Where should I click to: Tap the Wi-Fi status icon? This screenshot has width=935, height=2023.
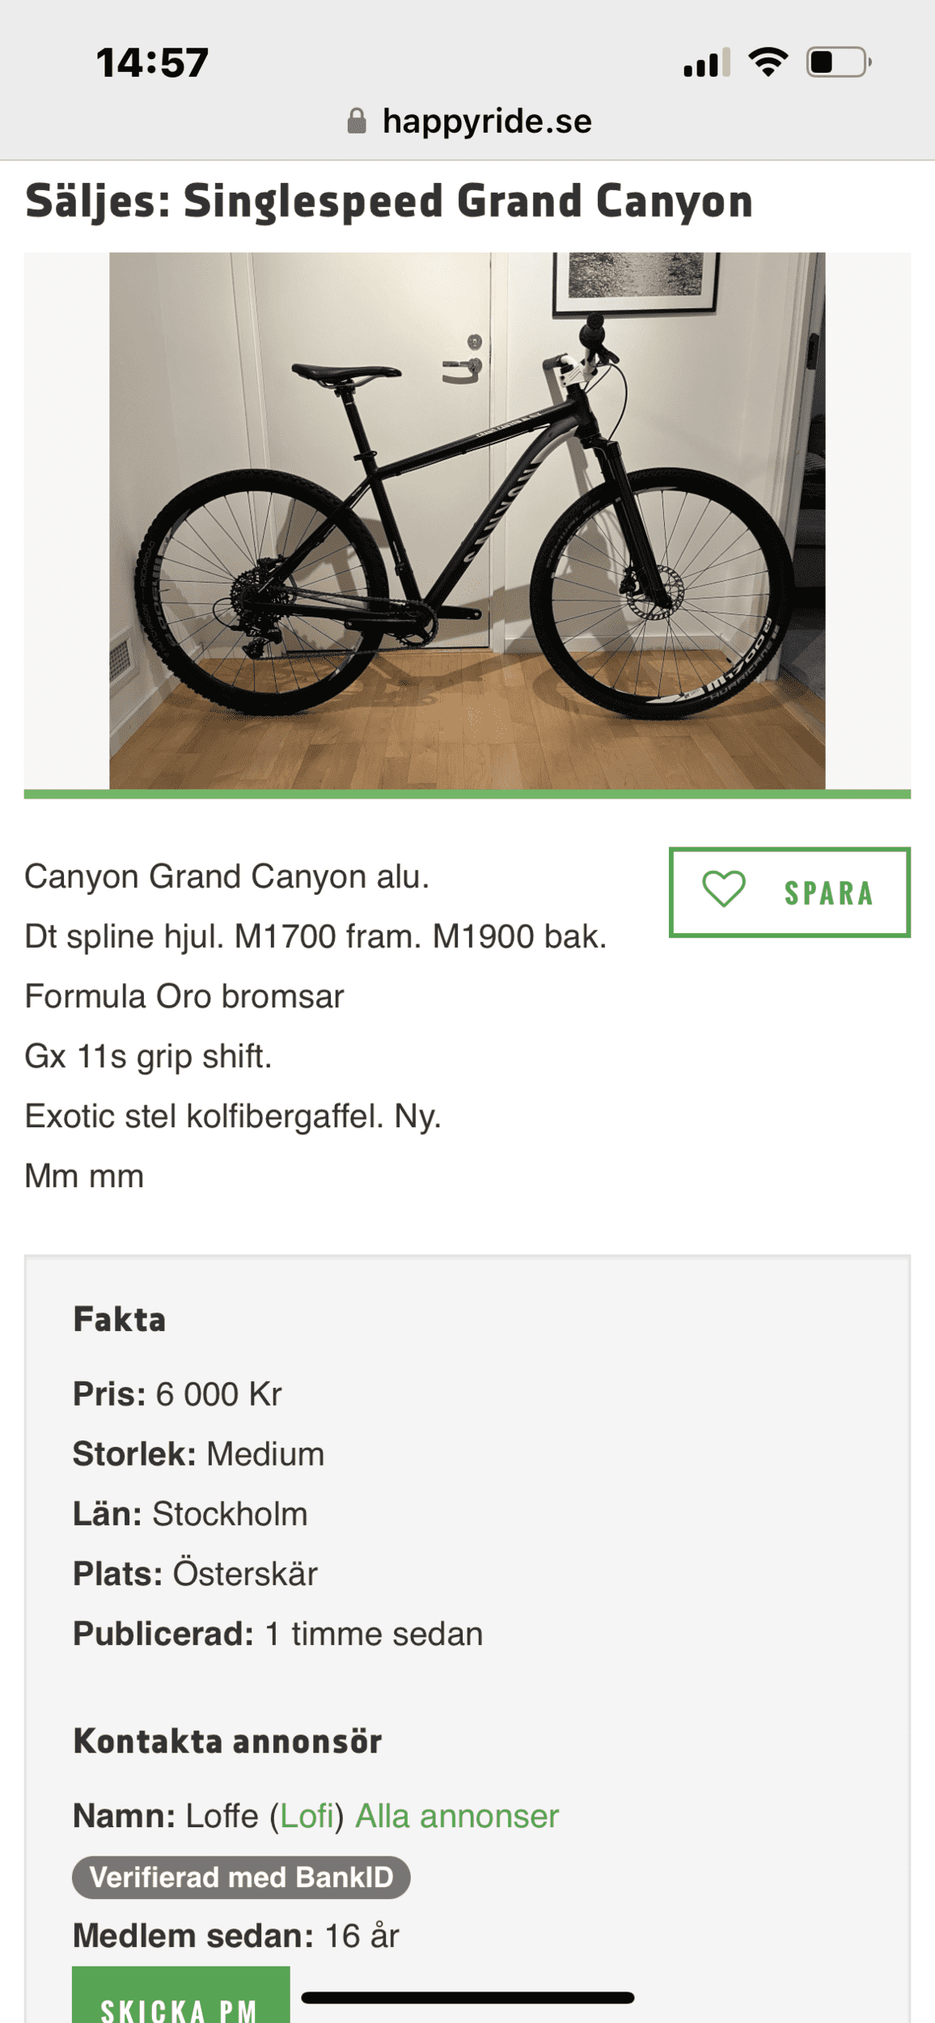point(768,62)
